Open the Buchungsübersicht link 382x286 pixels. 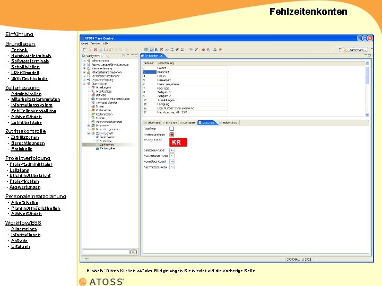coord(30,176)
